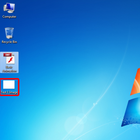
Task: Click the red SWF badge on file icon
Action: 8,55
